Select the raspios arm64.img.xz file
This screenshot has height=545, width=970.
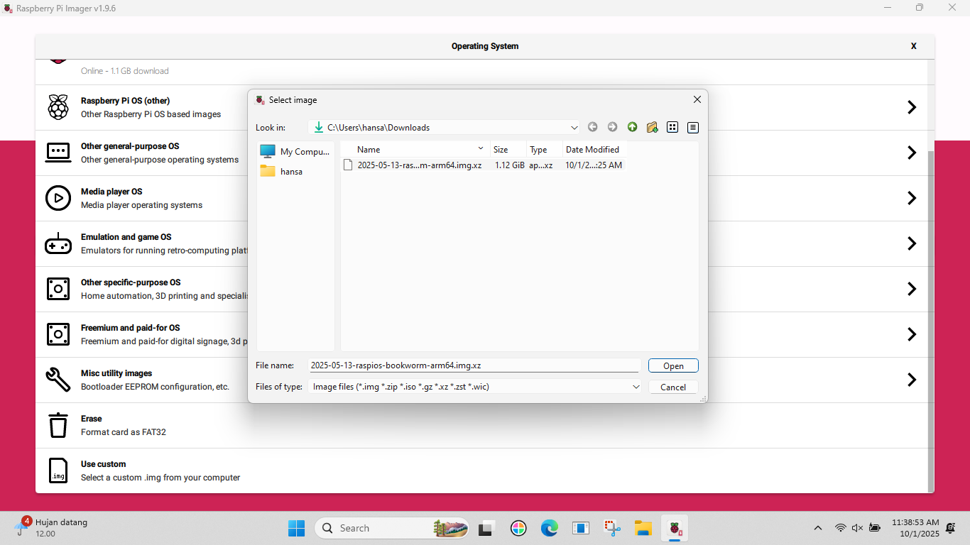pyautogui.click(x=419, y=165)
